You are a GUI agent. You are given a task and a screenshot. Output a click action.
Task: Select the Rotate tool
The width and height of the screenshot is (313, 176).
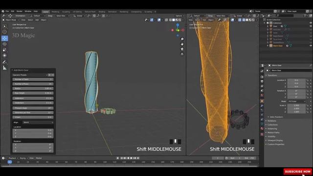point(4,44)
